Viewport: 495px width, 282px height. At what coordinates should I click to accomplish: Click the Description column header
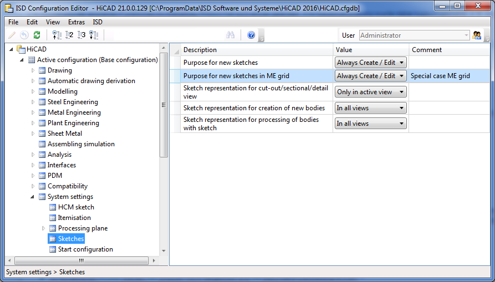(x=257, y=50)
